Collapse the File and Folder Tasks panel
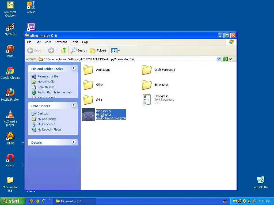Screen dimensions: 274x205 click(x=74, y=68)
